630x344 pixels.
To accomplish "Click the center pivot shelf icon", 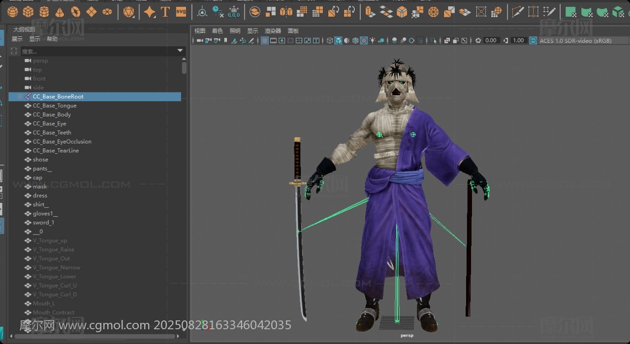I will [202, 12].
